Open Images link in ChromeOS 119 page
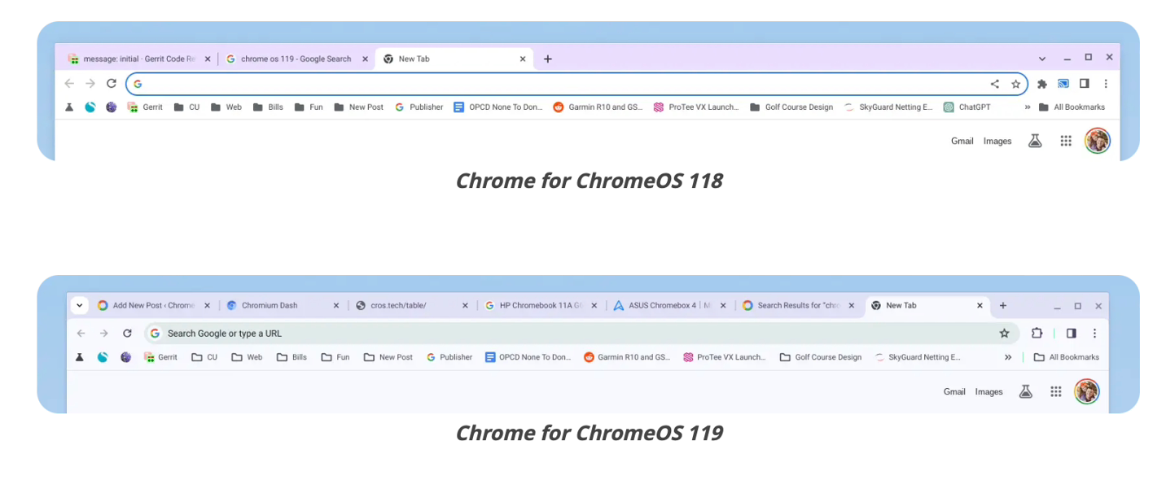The height and width of the screenshot is (480, 1166). coord(989,391)
